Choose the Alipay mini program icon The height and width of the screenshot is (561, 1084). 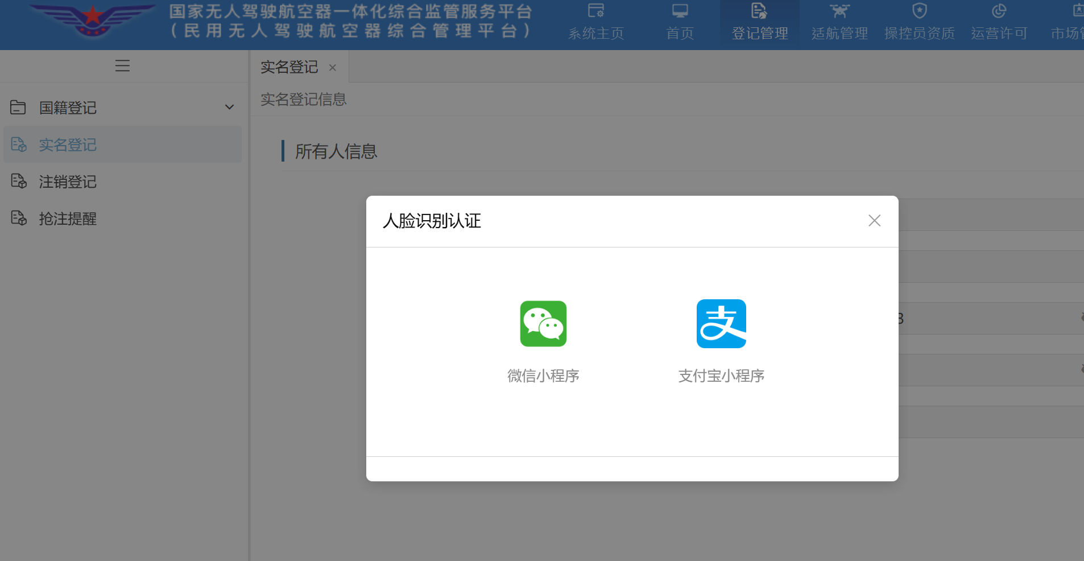tap(721, 324)
